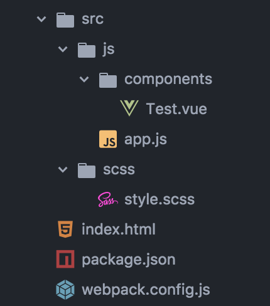270x306 pixels.
Task: Click the components folder icon
Action: coord(108,80)
